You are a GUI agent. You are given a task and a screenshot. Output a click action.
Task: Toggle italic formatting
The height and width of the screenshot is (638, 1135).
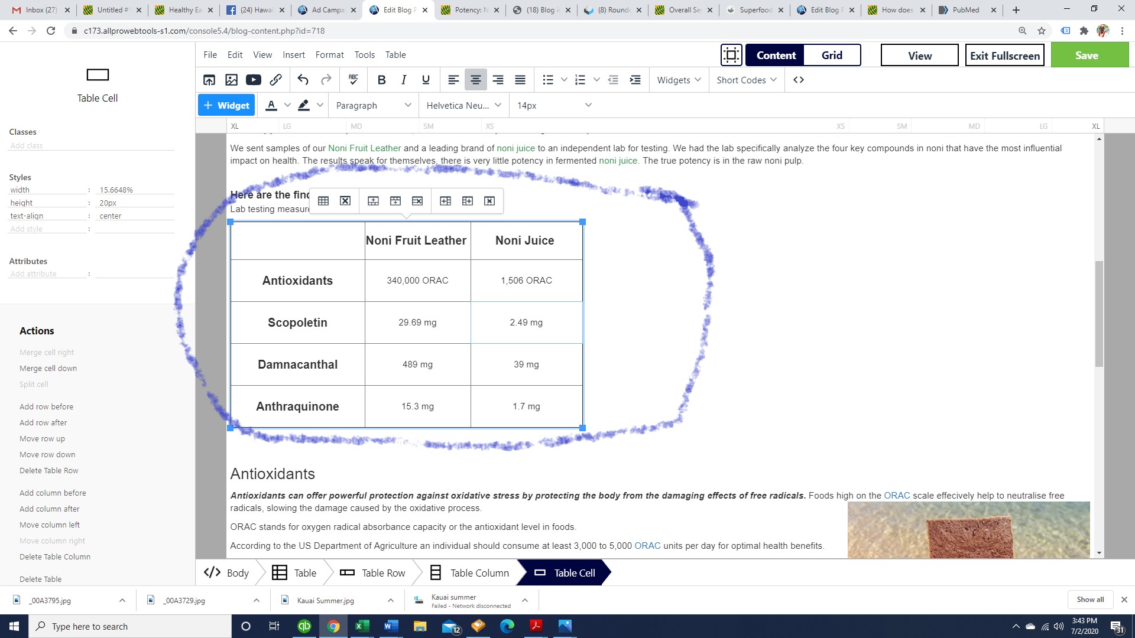404,80
